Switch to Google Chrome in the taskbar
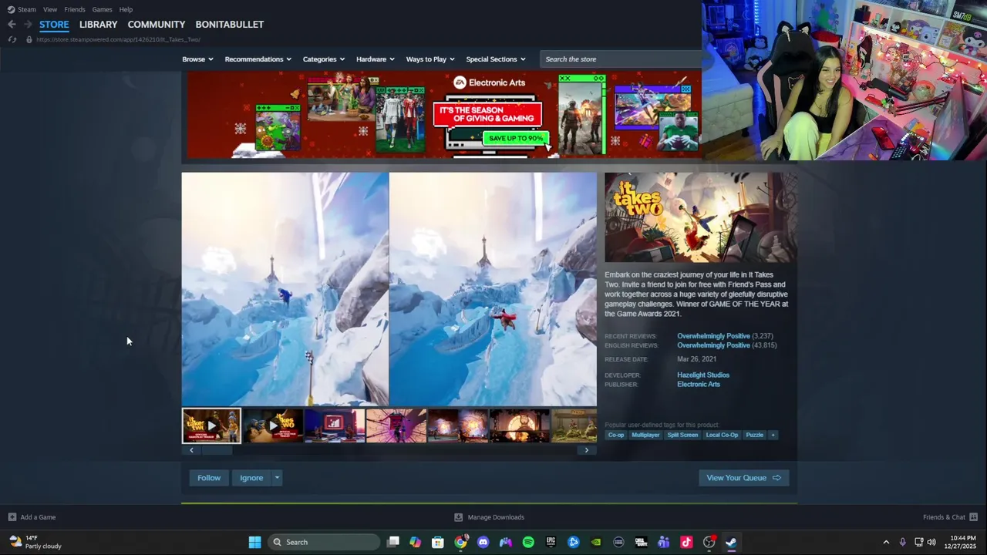 (460, 542)
